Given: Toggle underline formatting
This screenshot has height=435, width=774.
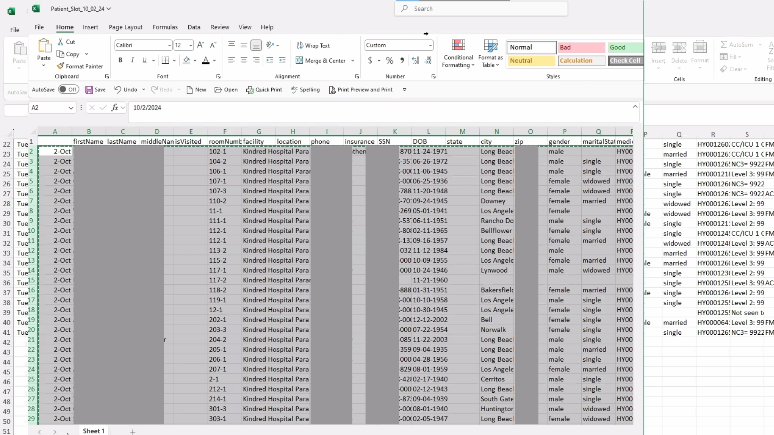Looking at the screenshot, I should [x=144, y=60].
